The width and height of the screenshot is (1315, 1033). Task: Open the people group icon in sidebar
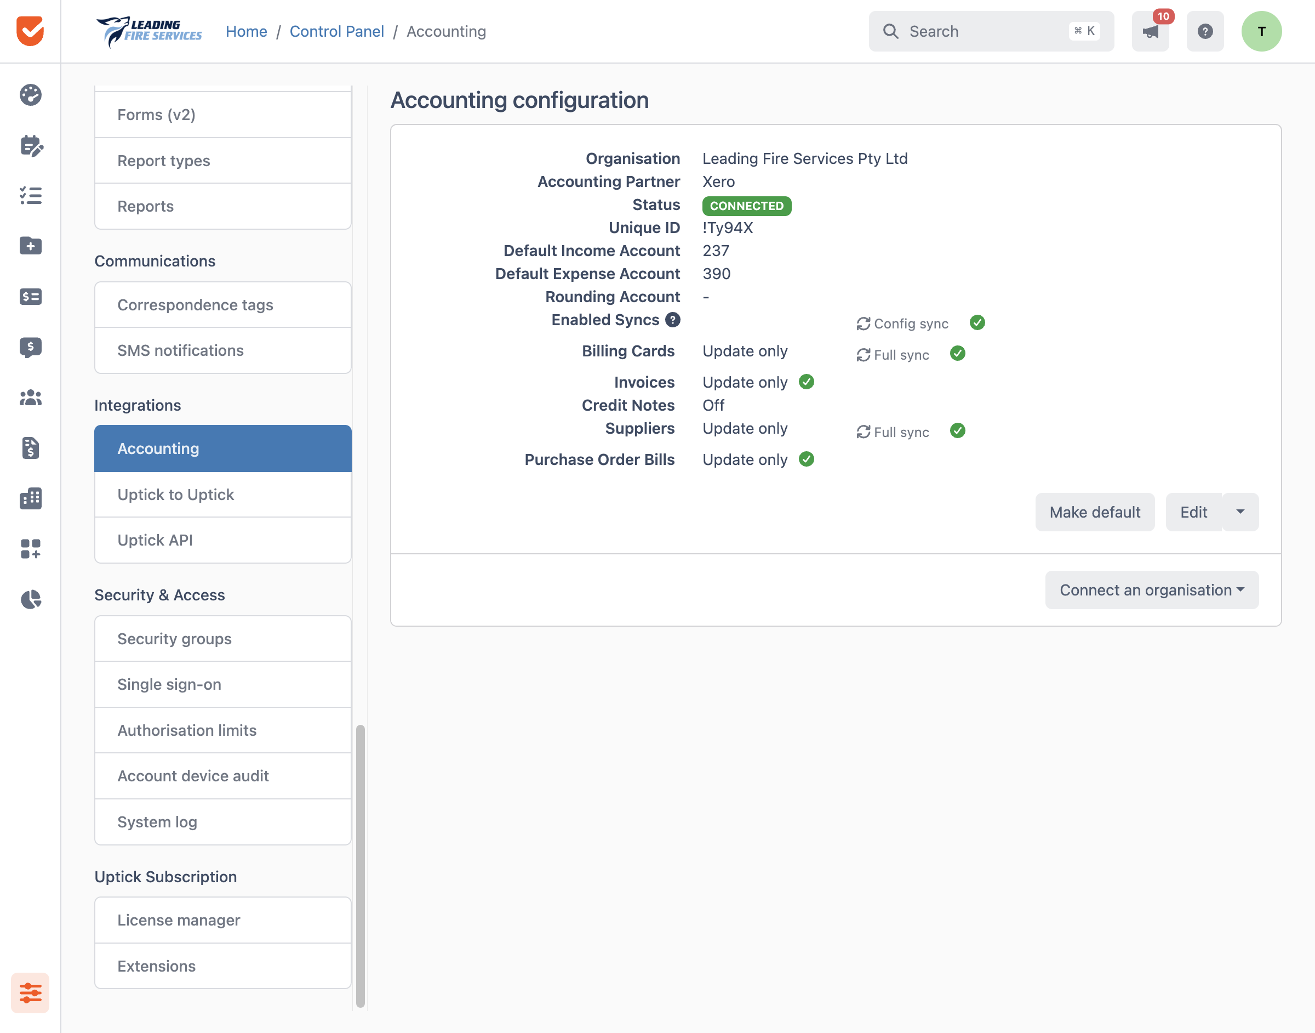click(x=30, y=398)
